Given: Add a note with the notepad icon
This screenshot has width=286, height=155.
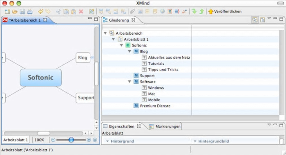Looking at the screenshot, I should (155, 12).
